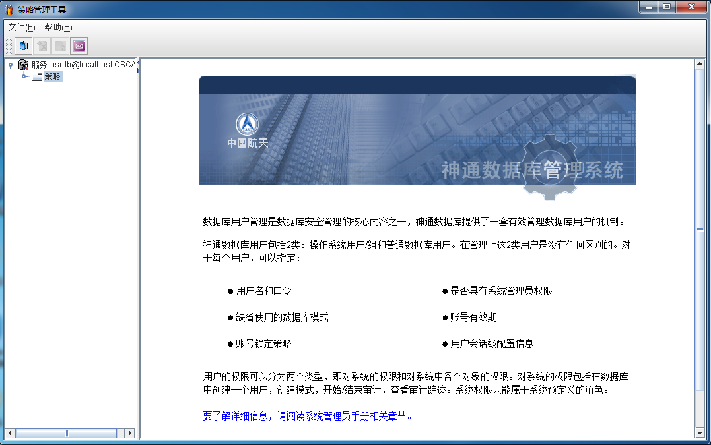Screen dimensions: 711x445
Task: Open the 帮助(H) menu
Action: (58, 27)
